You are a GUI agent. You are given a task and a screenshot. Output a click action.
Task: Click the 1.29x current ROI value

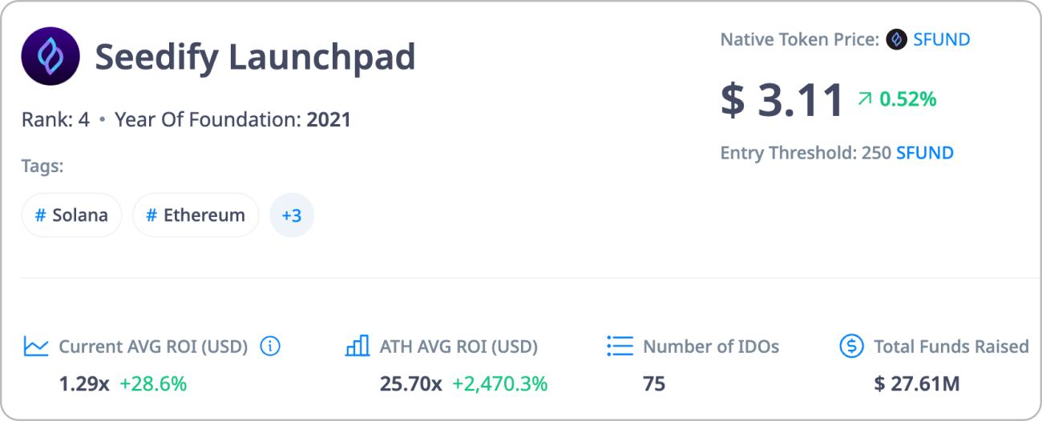click(x=84, y=384)
